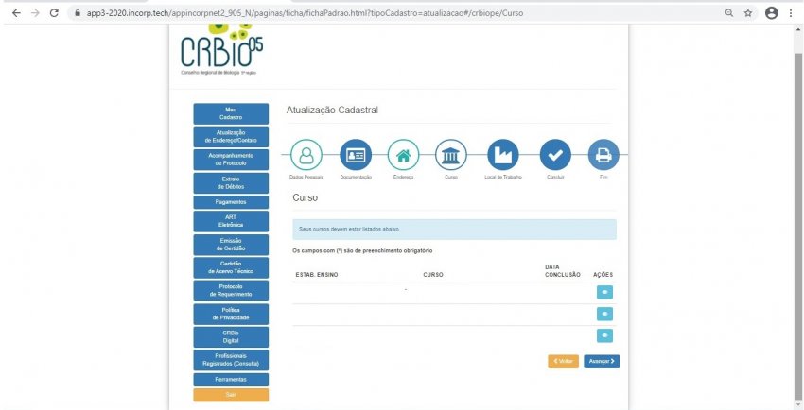Viewport: 804px width, 410px height.
Task: Open the browser profile avatar icon
Action: point(771,13)
